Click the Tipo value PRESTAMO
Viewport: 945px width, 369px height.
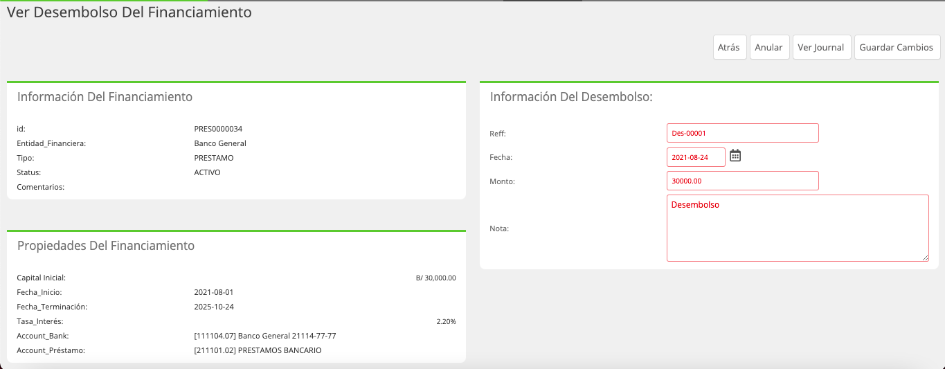pyautogui.click(x=214, y=158)
